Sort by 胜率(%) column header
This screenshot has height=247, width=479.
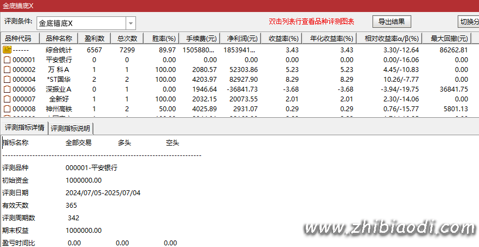161,38
